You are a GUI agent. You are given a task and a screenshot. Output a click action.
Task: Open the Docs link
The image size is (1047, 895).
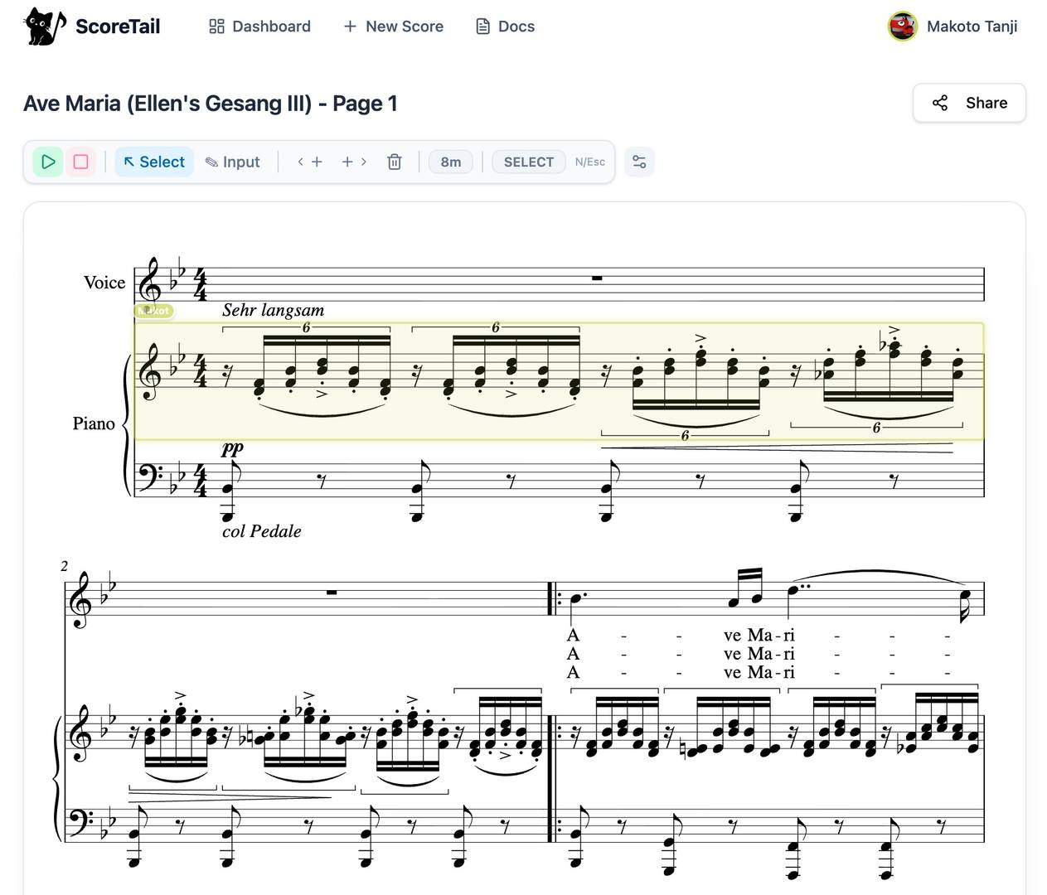click(x=505, y=27)
